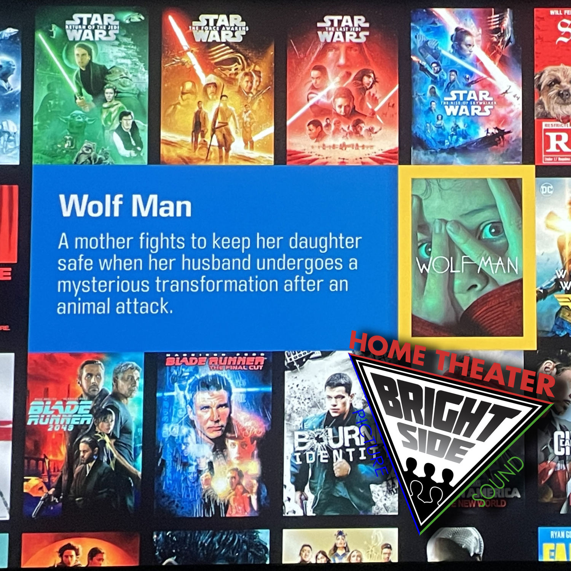Select the cut-off Empire Strikes Back Yoda poster
This screenshot has width=571, height=571.
[x=10, y=96]
